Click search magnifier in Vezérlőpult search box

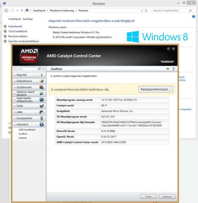[190, 11]
